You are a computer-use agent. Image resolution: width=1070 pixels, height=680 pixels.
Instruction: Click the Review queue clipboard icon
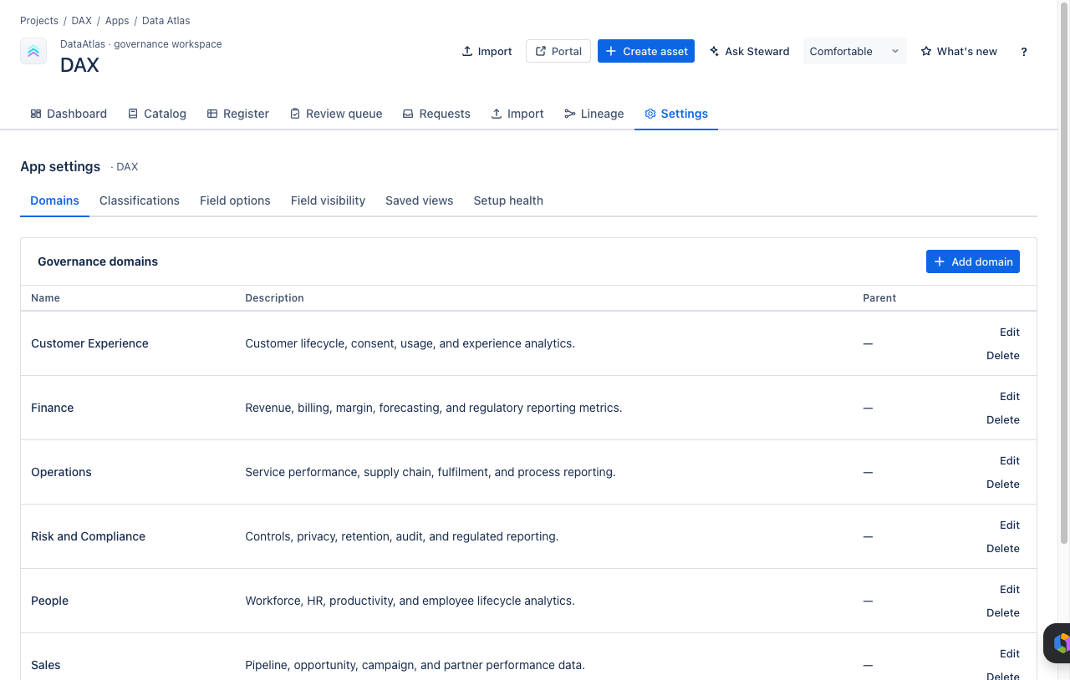click(x=295, y=114)
